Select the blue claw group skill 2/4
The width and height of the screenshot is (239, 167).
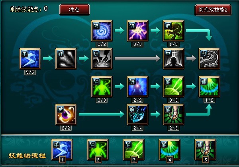click(137, 114)
